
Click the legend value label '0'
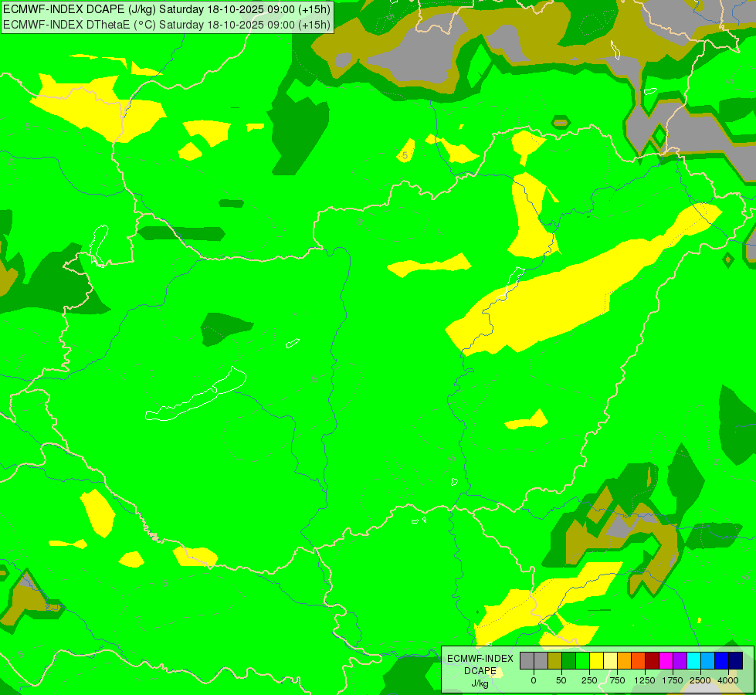point(534,680)
